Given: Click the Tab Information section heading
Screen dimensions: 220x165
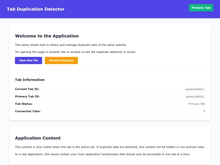Looking at the screenshot, I should (x=30, y=80).
